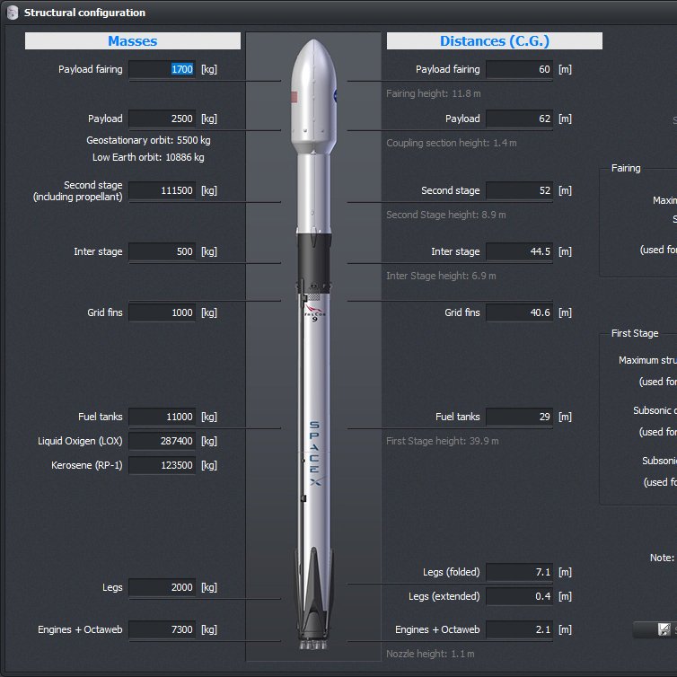Image resolution: width=677 pixels, height=677 pixels.
Task: Click 'Geostationary orbit: 5500 kg' text
Action: click(148, 140)
